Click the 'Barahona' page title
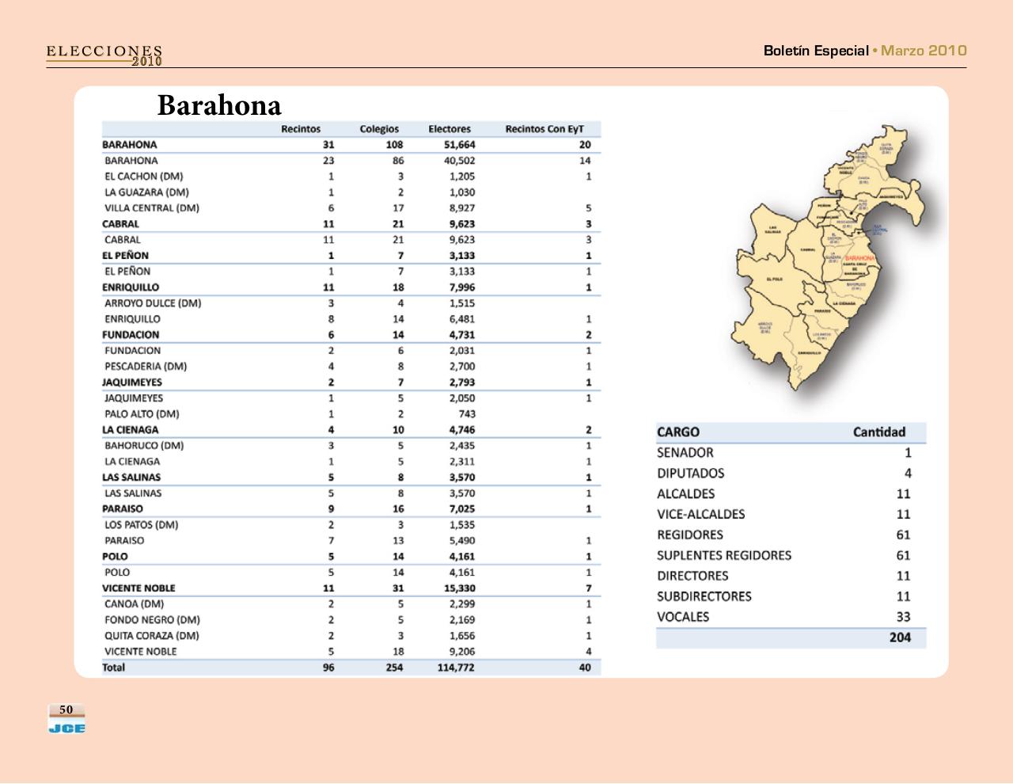The width and height of the screenshot is (1013, 784). pos(219,105)
